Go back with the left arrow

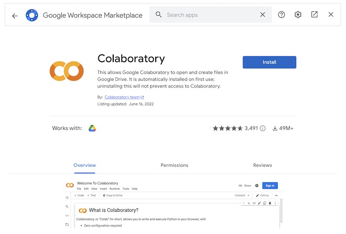(x=15, y=16)
